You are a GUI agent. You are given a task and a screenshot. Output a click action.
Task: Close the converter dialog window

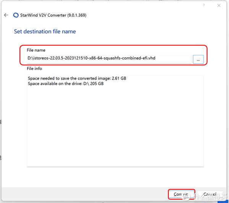pyautogui.click(x=219, y=6)
